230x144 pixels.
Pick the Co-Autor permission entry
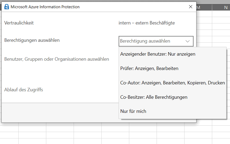point(173,83)
